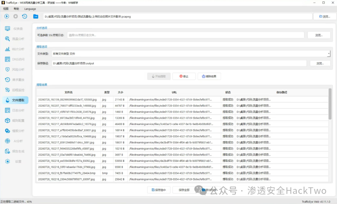Select row 20260728_192217_f4940352268ef9fb_45897.jpg
Screen dimensions: 337x204
point(183,148)
